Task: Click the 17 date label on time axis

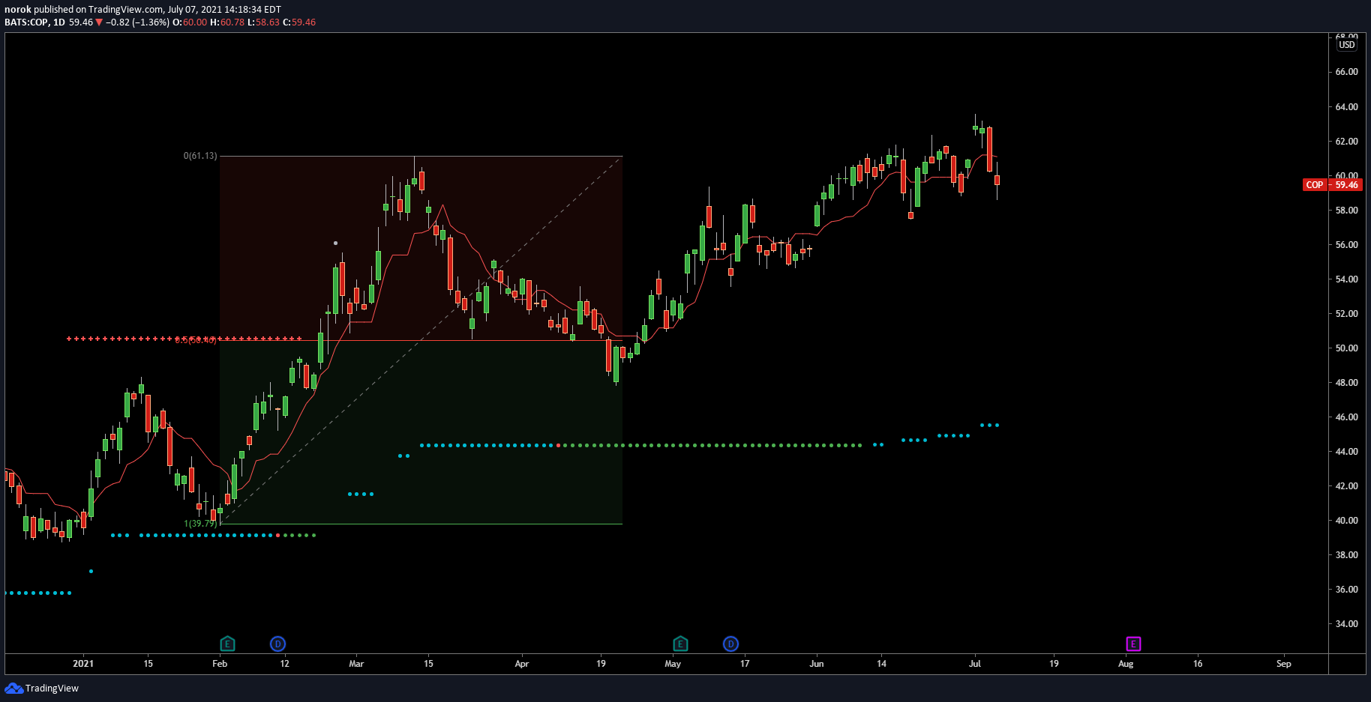Action: [x=745, y=664]
